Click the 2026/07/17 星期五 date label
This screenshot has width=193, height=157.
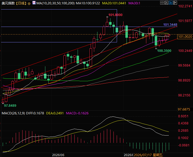coord(148,155)
